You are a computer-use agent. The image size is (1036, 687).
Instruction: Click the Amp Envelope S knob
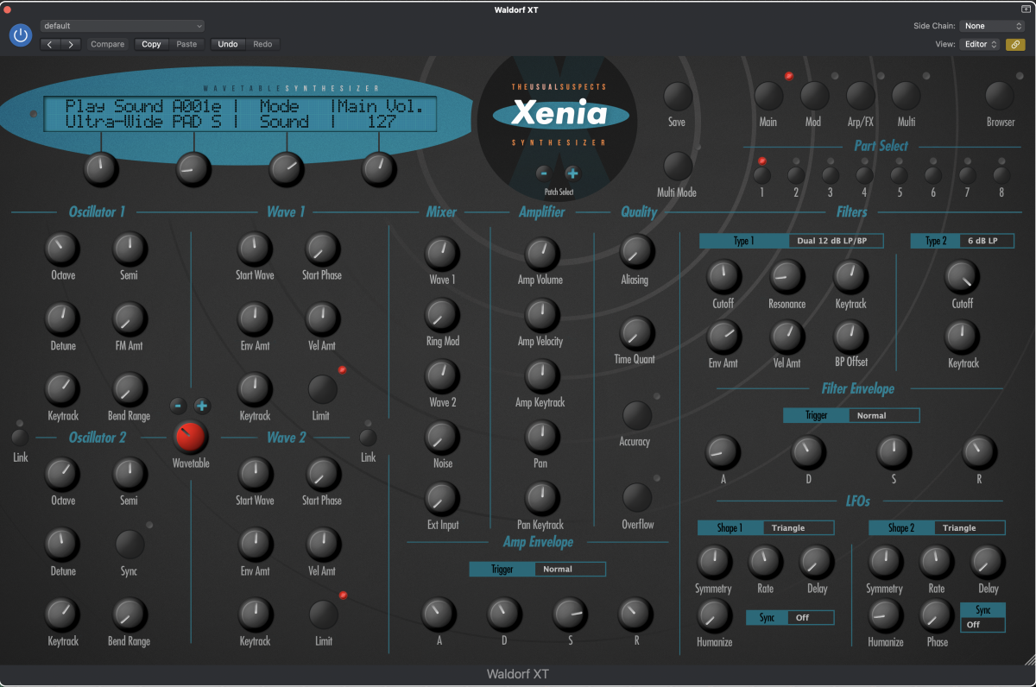(x=570, y=615)
